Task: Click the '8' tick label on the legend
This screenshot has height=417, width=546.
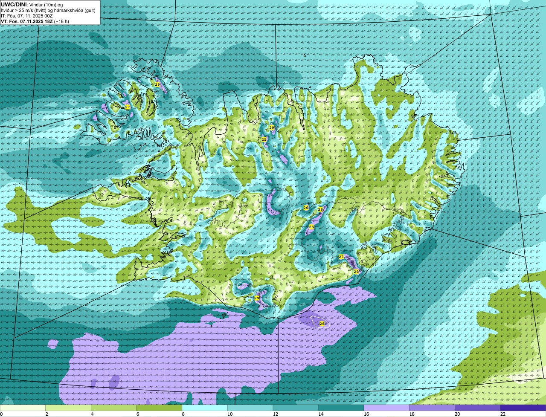Action: [x=183, y=414]
